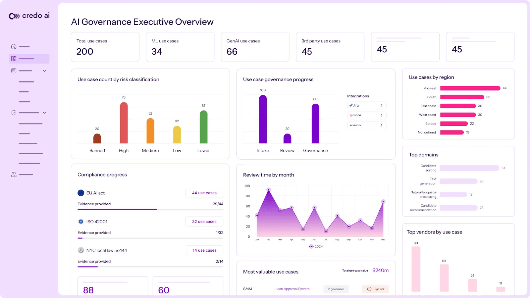Viewport: 530px width, 298px height.
Task: Click the ISO 42001 badge icon
Action: (x=81, y=222)
